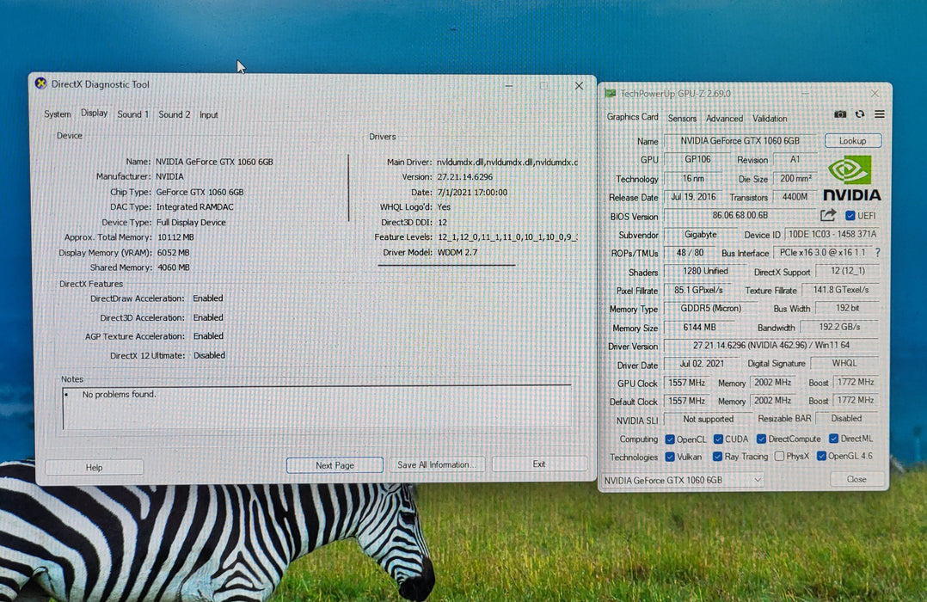927x602 pixels.
Task: Click the Display Memory 6052 MB value
Action: (x=173, y=253)
